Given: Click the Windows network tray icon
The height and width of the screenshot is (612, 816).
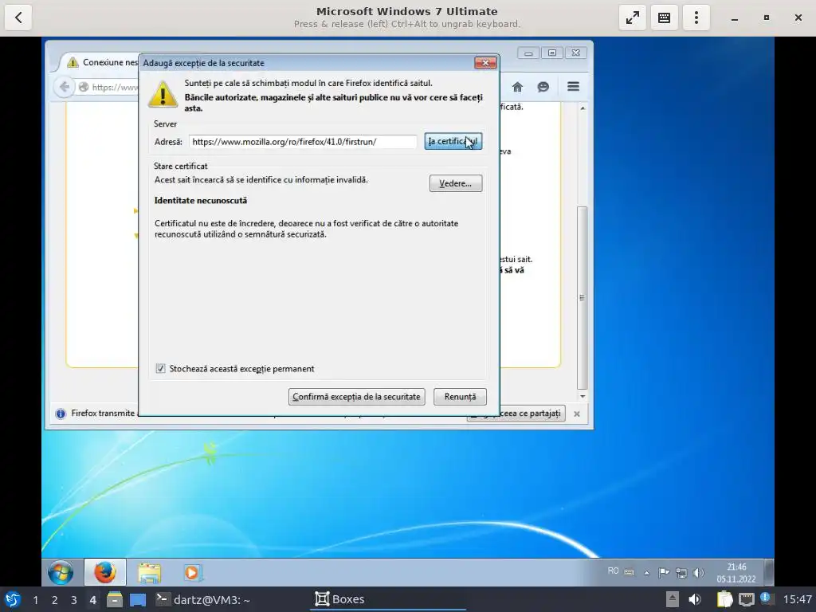Looking at the screenshot, I should (681, 572).
